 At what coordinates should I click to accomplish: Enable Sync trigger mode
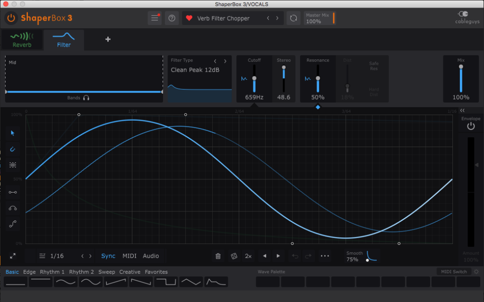[x=108, y=256]
